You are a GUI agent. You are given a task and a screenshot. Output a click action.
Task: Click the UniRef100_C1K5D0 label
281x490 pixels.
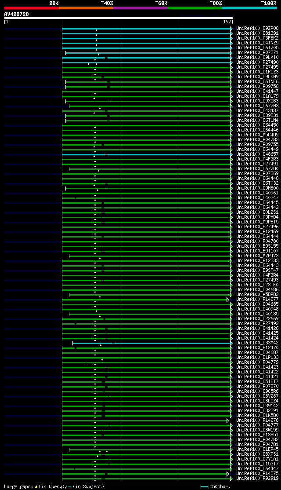click(257, 416)
